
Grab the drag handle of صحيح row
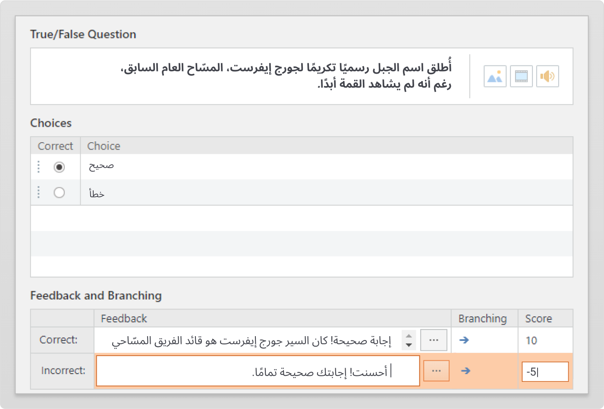39,167
